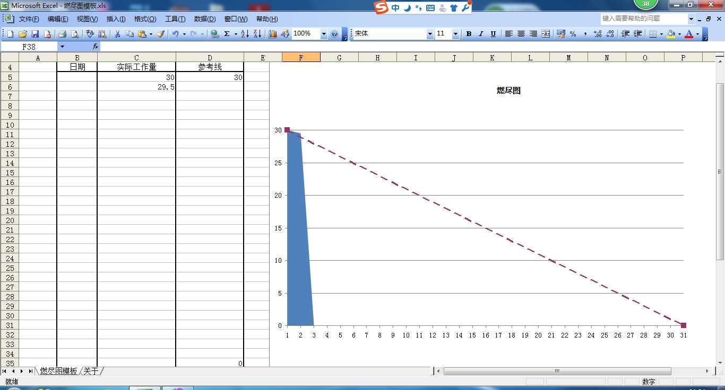Open the font color dropdown arrow
This screenshot has width=725, height=390.
click(697, 34)
